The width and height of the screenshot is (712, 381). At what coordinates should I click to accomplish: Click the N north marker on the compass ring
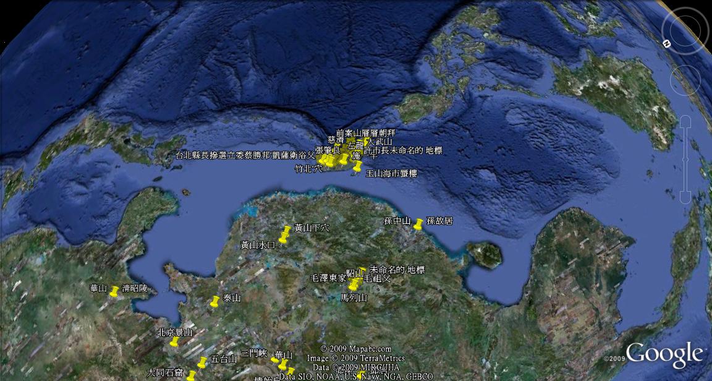(x=667, y=44)
